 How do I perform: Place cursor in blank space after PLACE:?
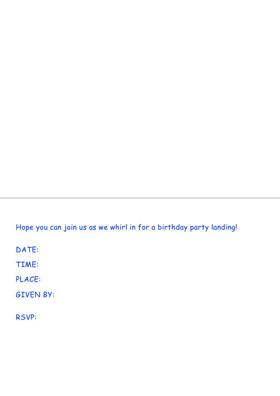coord(152,280)
